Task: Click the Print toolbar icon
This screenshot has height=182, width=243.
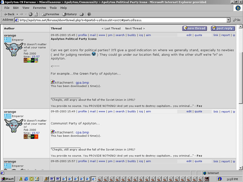Action: coord(82,14)
